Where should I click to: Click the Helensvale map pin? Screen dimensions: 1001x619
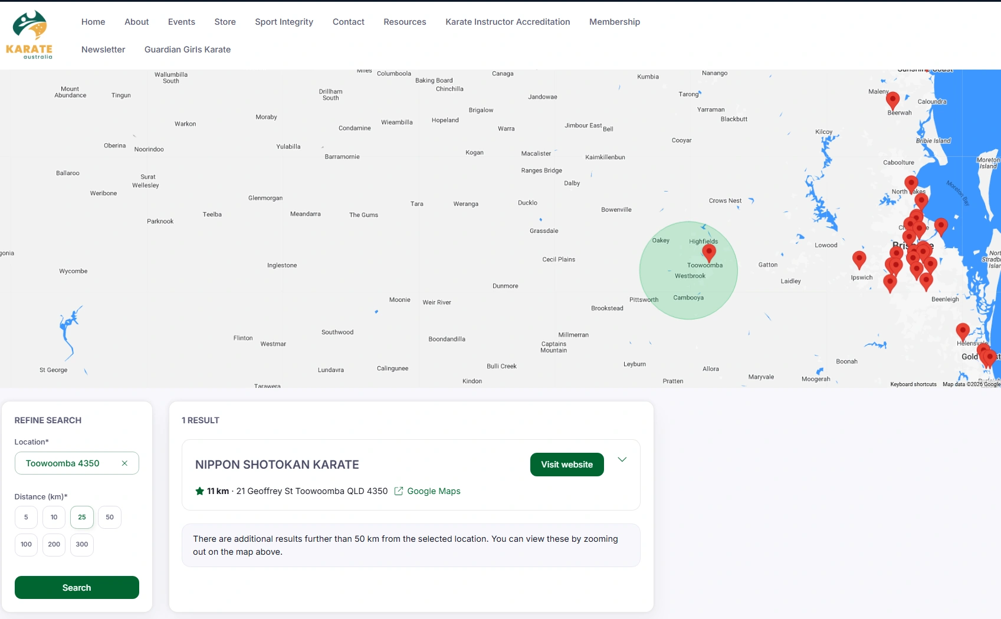coord(963,332)
